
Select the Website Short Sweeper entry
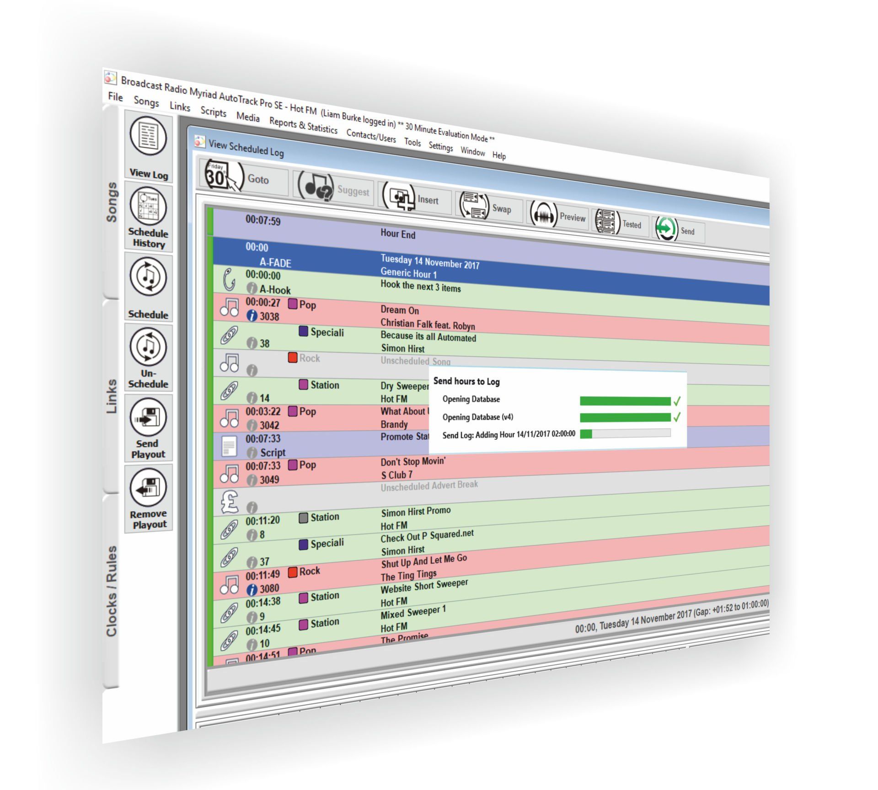(424, 587)
